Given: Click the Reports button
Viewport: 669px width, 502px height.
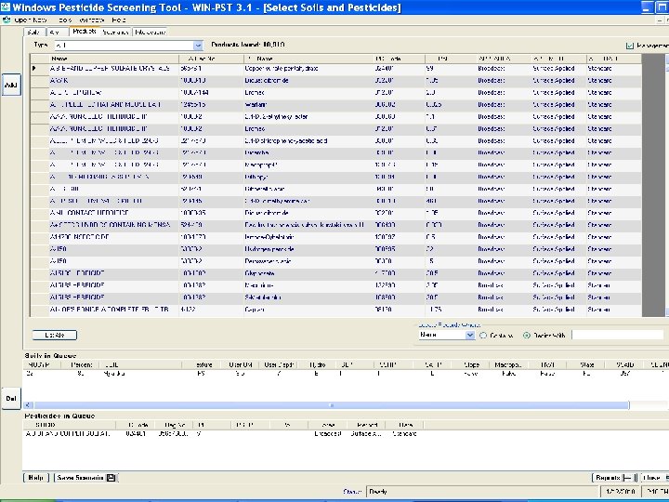Looking at the screenshot, I should click(x=614, y=478).
